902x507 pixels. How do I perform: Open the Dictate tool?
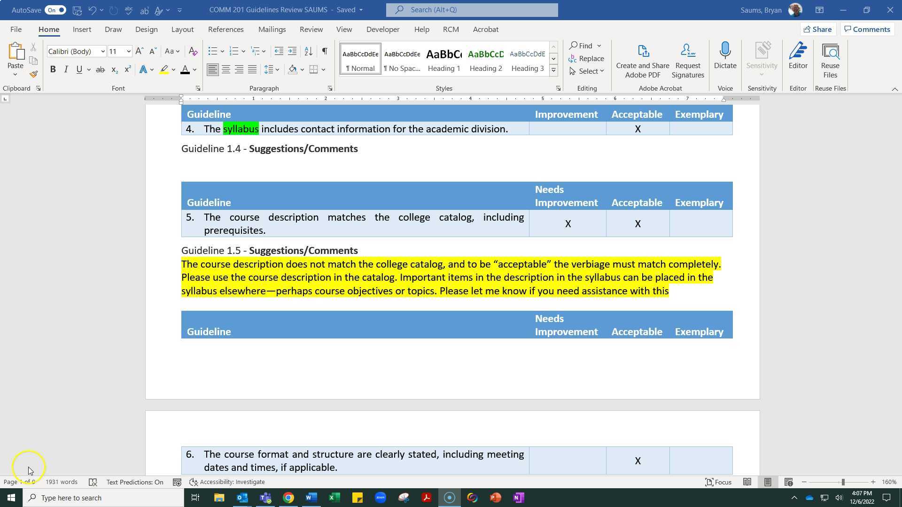click(725, 56)
